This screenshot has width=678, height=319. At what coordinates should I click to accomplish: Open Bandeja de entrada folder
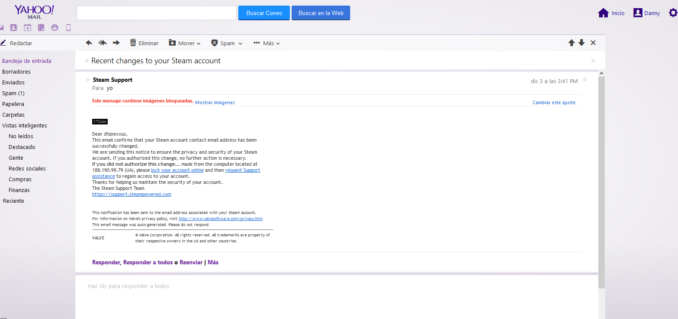coord(27,61)
